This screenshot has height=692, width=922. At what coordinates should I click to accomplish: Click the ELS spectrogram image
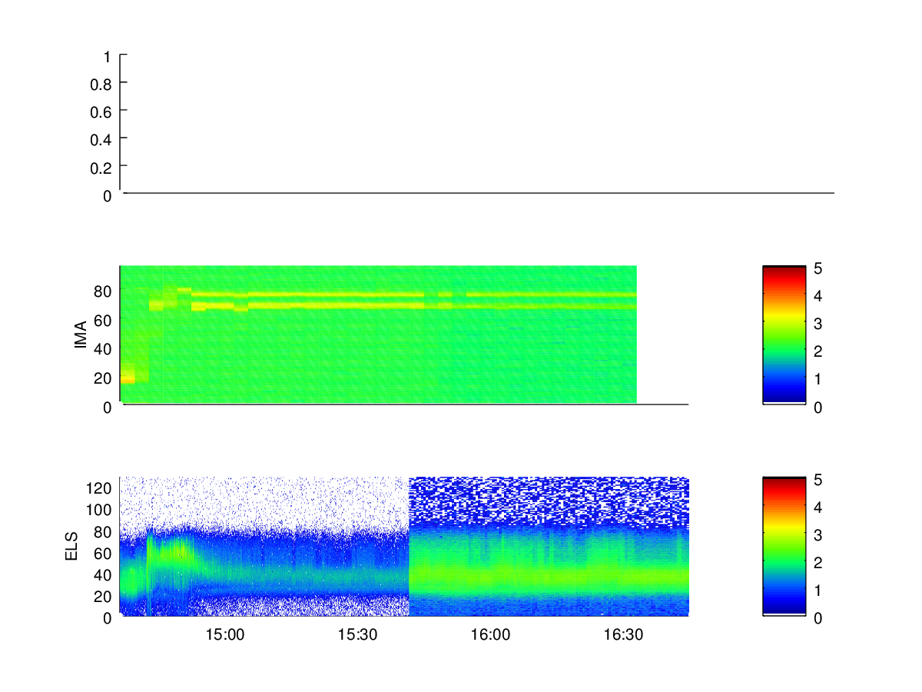405,546
